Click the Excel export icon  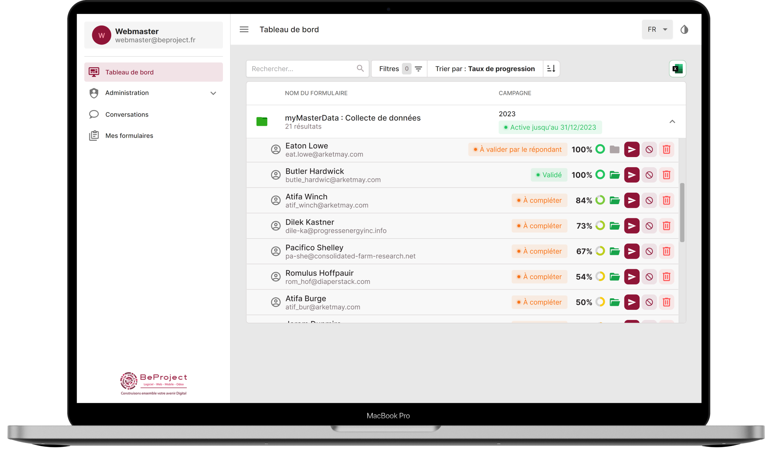click(677, 69)
